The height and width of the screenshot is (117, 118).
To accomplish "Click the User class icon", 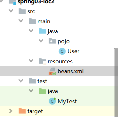I will [62, 51].
